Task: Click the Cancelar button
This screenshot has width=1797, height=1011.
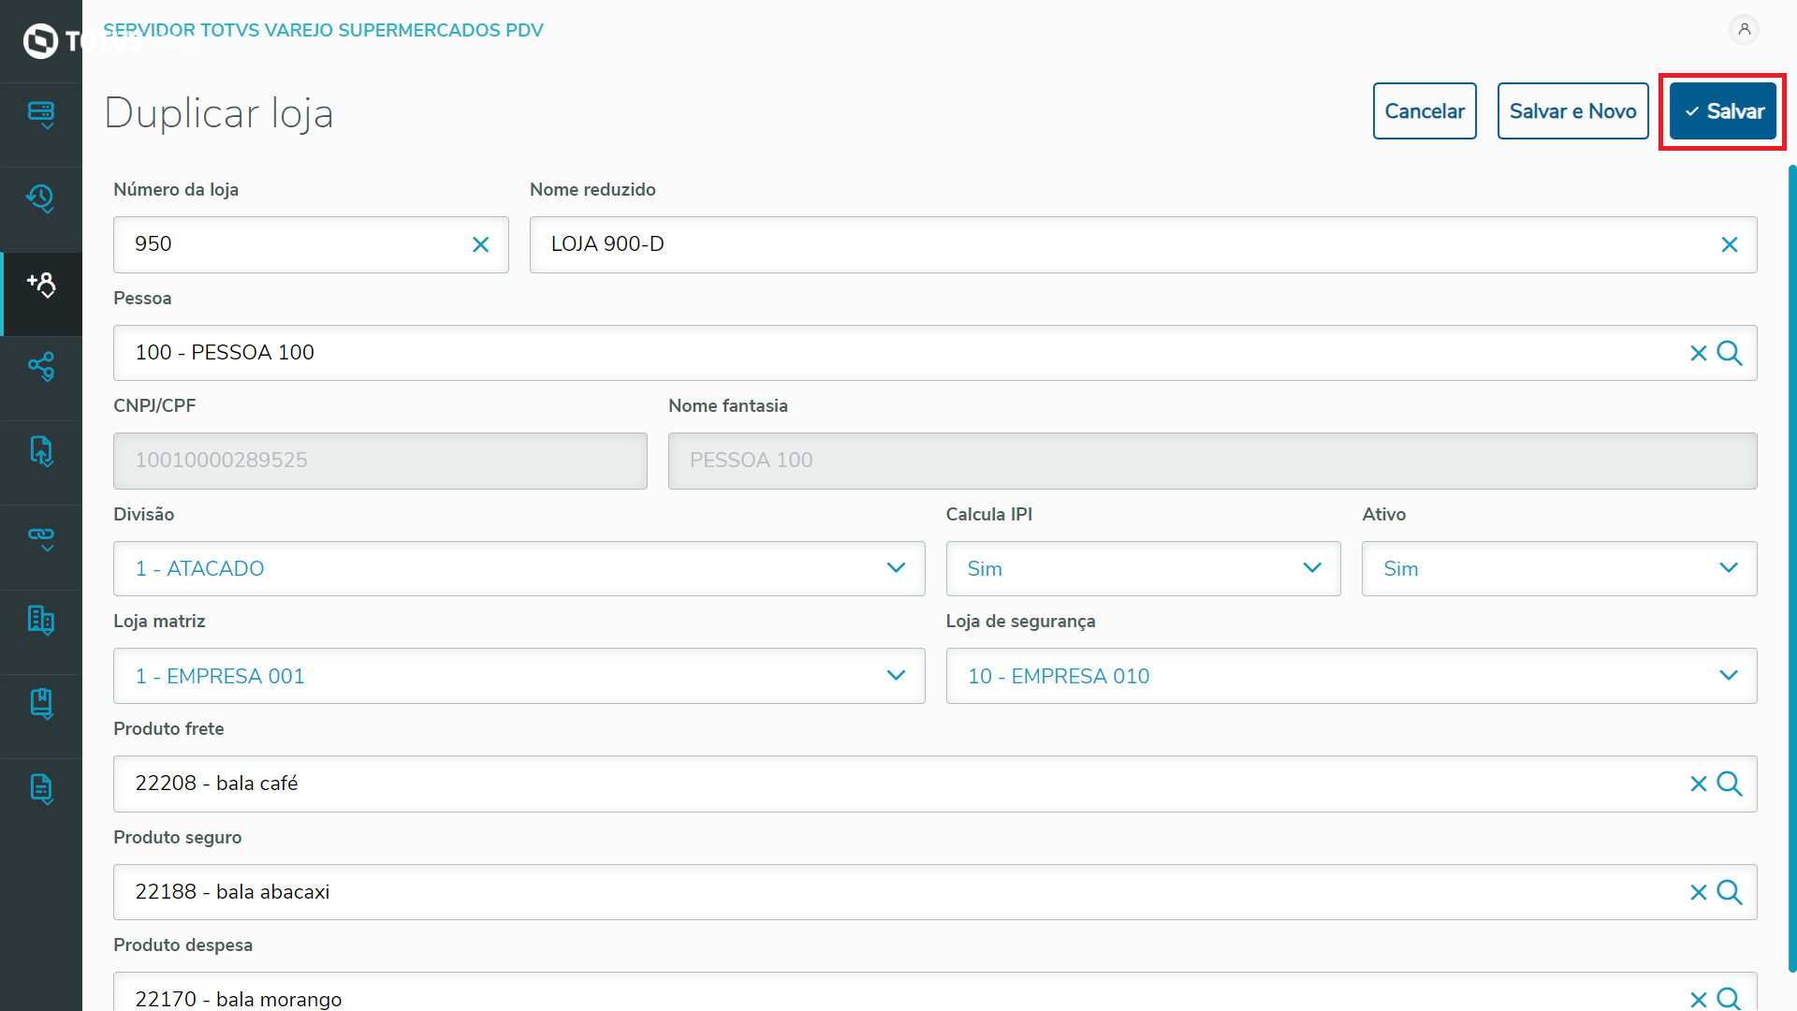Action: point(1424,111)
